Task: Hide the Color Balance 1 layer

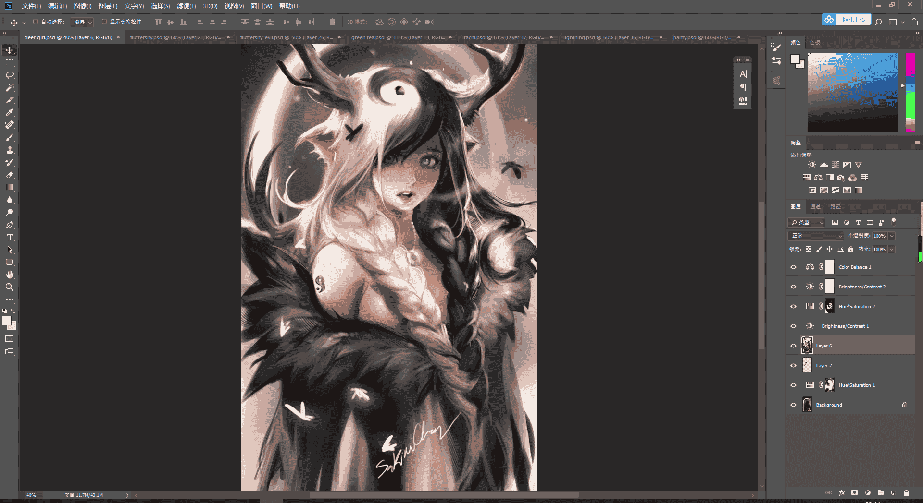Action: (x=794, y=267)
